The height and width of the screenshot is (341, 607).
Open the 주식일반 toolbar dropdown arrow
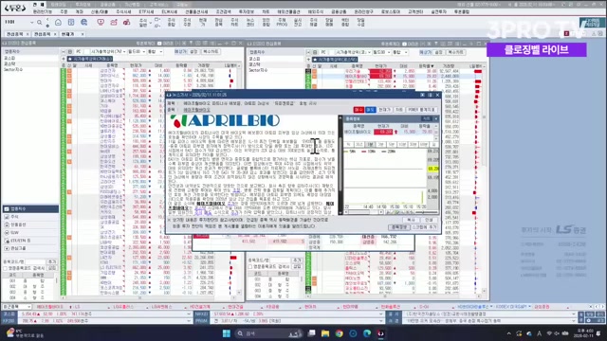click(x=150, y=23)
